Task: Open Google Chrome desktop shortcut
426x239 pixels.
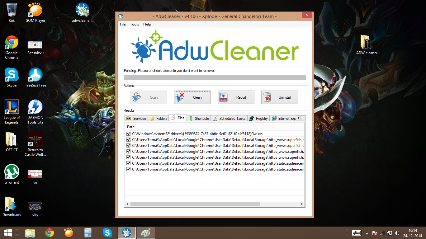Action: [12, 47]
